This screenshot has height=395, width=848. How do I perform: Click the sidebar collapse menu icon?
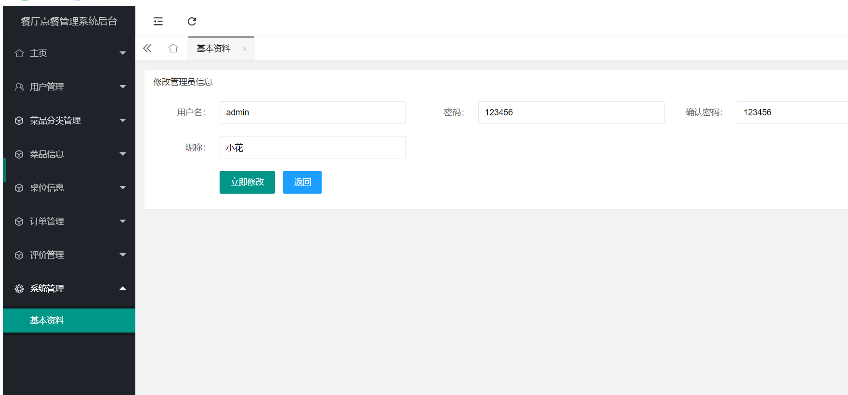[x=158, y=21]
